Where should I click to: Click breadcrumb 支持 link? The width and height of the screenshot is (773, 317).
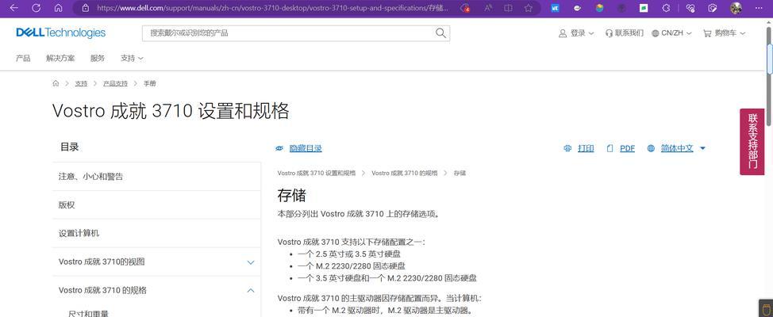click(81, 84)
